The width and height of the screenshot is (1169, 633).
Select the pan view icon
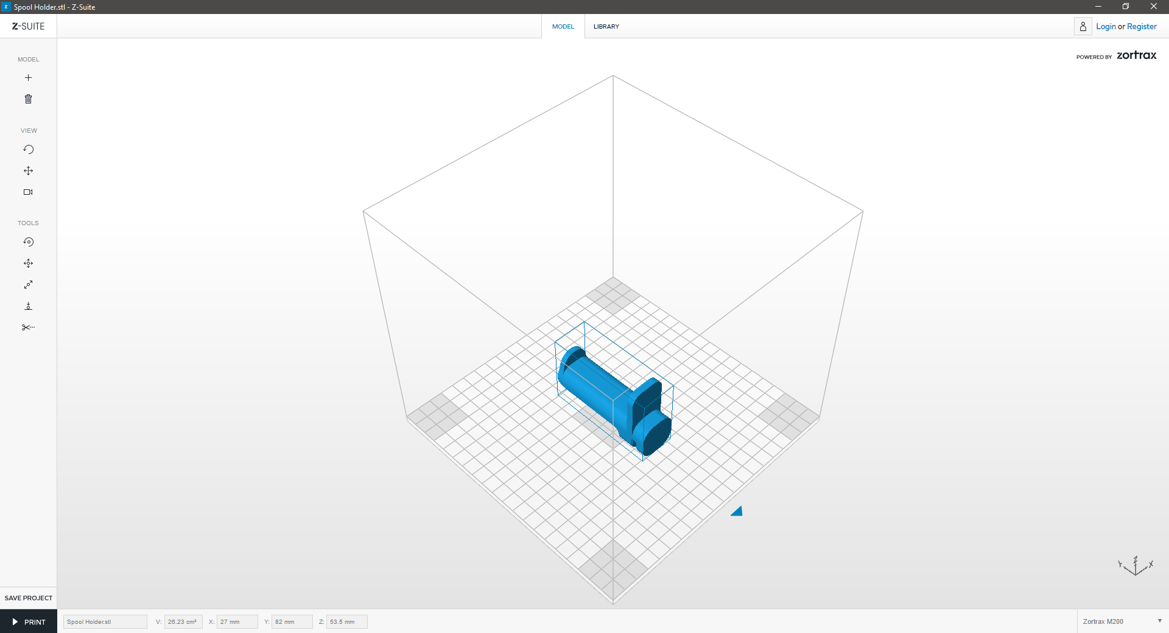pos(28,171)
